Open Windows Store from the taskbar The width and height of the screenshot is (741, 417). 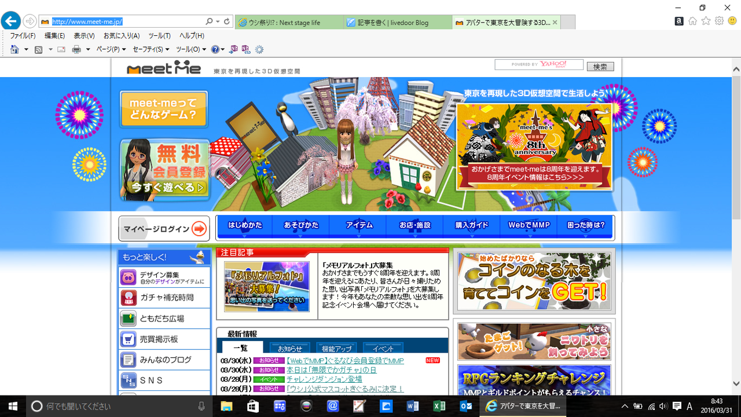coord(253,407)
